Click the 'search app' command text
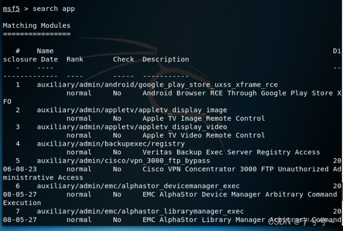Image resolution: width=343 pixels, height=231 pixels. tap(53, 9)
